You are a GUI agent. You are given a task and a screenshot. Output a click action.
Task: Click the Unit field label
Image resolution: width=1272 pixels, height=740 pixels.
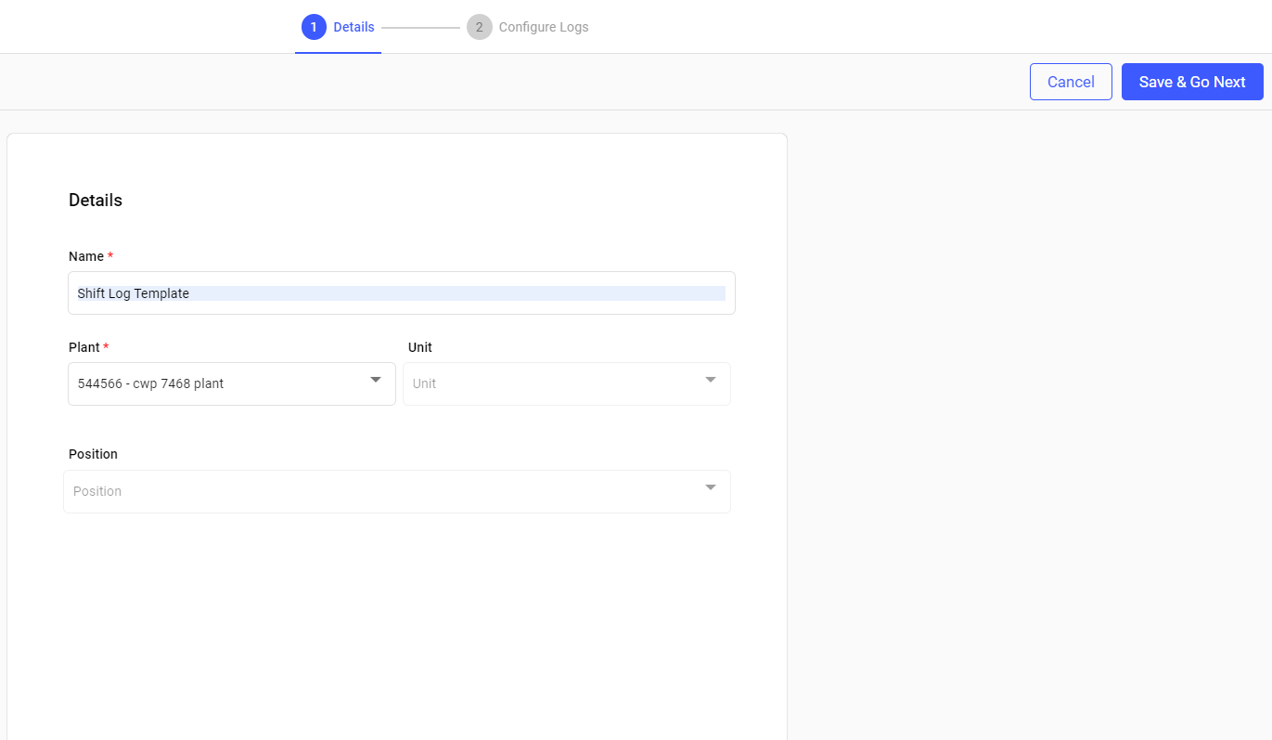pyautogui.click(x=420, y=347)
